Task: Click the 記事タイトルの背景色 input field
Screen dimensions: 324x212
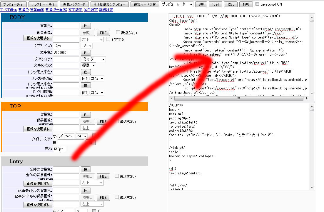Action: pyautogui.click(x=66, y=191)
